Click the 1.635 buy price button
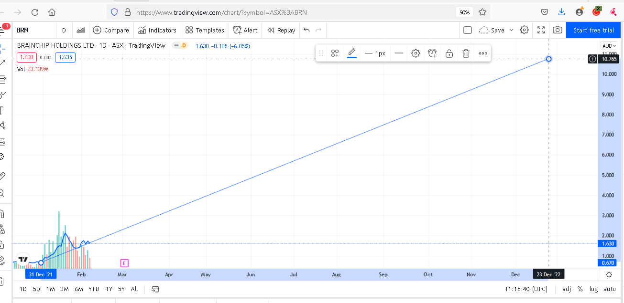Viewport: 624px width, 303px height. point(65,57)
